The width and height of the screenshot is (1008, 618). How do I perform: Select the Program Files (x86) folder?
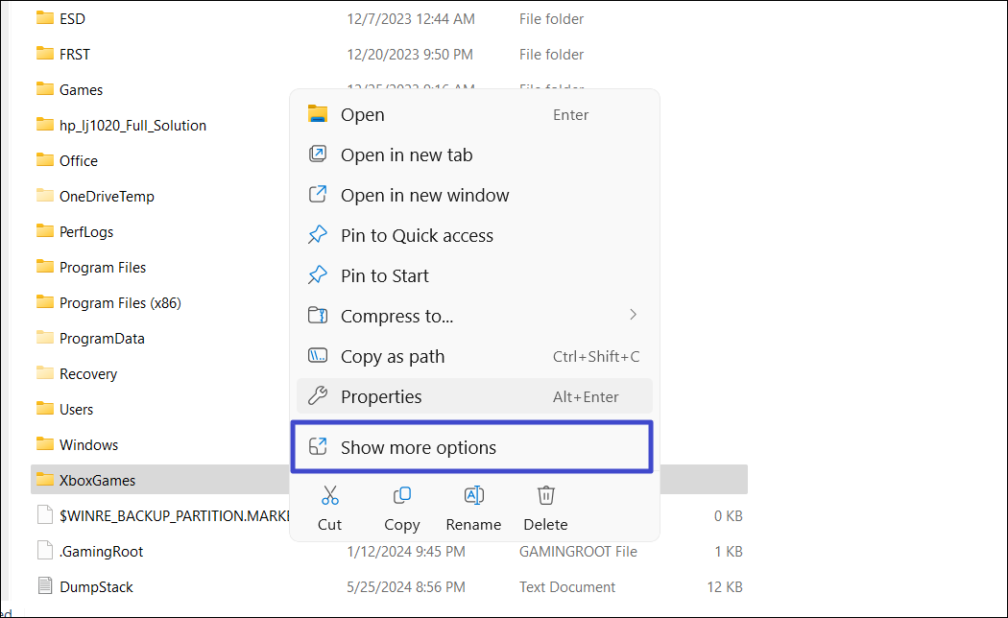click(x=120, y=302)
